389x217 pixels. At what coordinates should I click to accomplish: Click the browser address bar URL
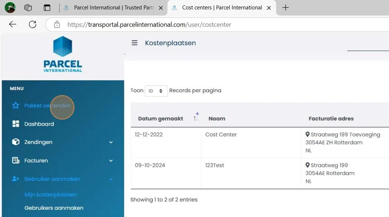pos(149,24)
